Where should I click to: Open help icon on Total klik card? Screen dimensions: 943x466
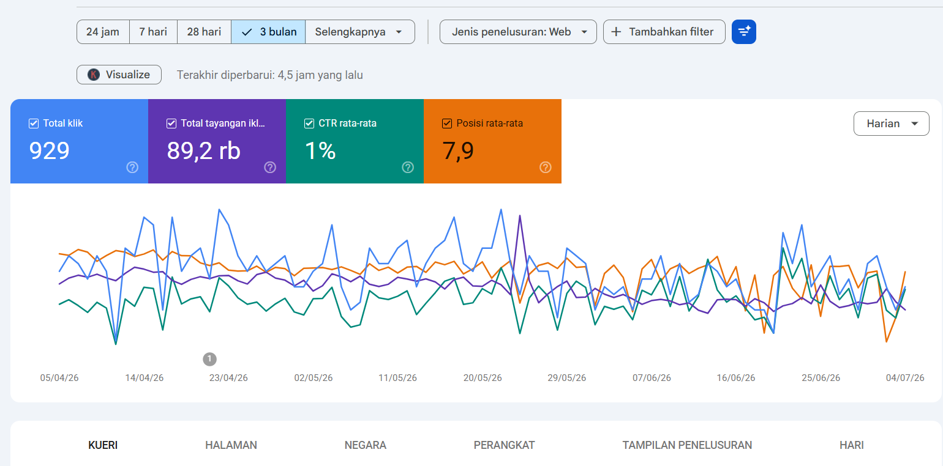coord(132,168)
